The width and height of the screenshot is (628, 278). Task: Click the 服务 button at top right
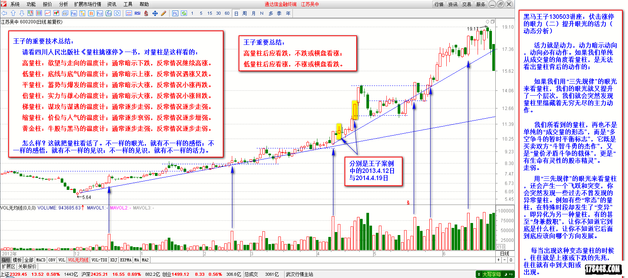[481, 4]
